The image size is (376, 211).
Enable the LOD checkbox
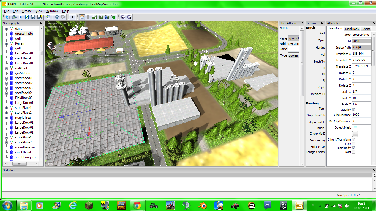coord(354,144)
